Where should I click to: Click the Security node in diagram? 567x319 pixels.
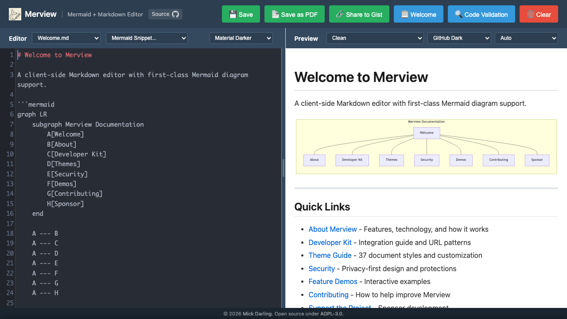pos(427,160)
